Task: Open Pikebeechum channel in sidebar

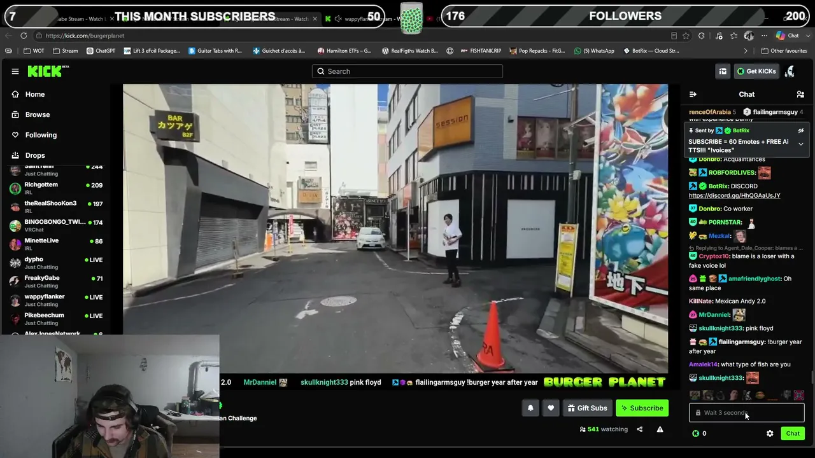Action: click(56, 319)
